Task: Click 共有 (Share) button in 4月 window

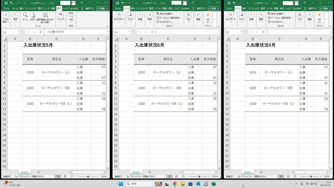Action: pyautogui.click(x=325, y=8)
